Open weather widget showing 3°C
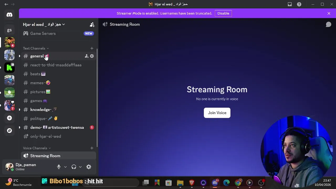The width and height of the screenshot is (336, 189). tap(19, 183)
